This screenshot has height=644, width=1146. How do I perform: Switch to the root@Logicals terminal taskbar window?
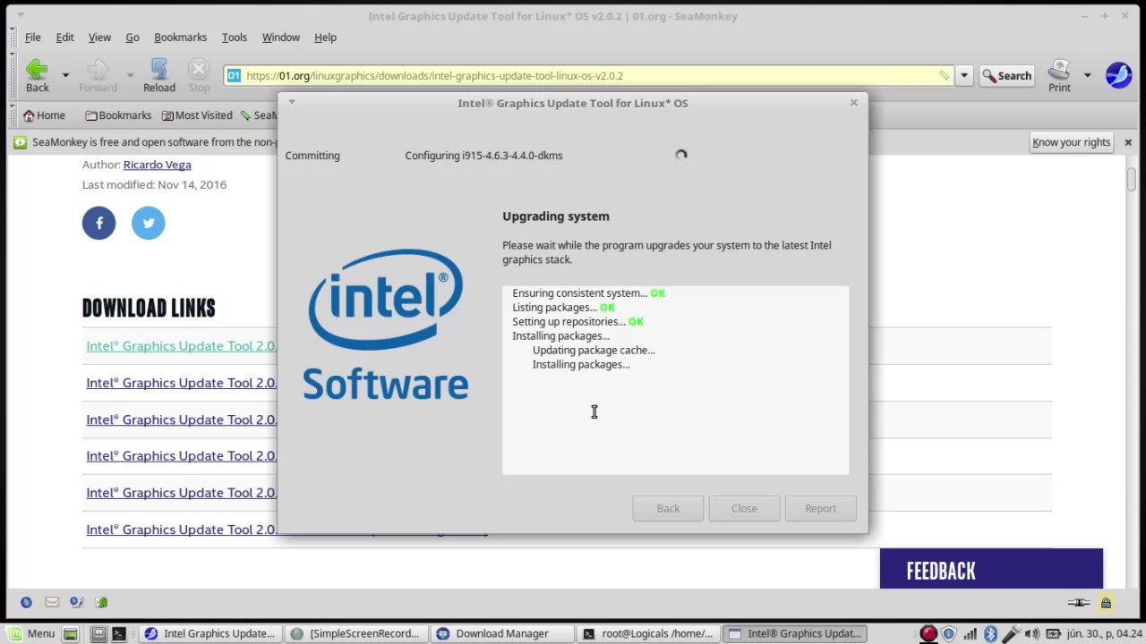[x=648, y=633]
